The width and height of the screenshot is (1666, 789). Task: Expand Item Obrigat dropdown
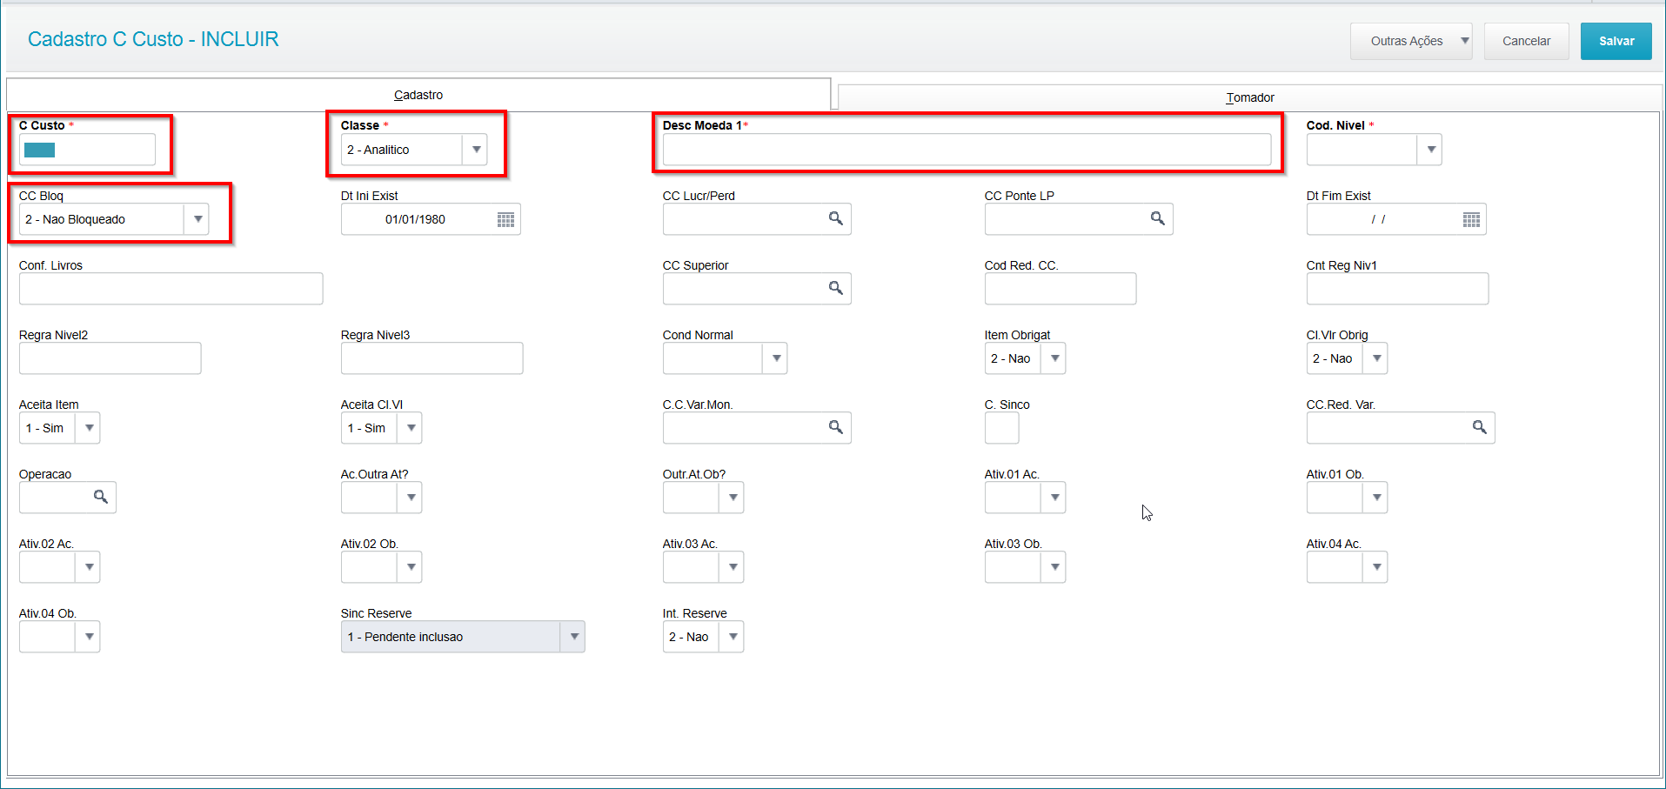[x=1054, y=358]
